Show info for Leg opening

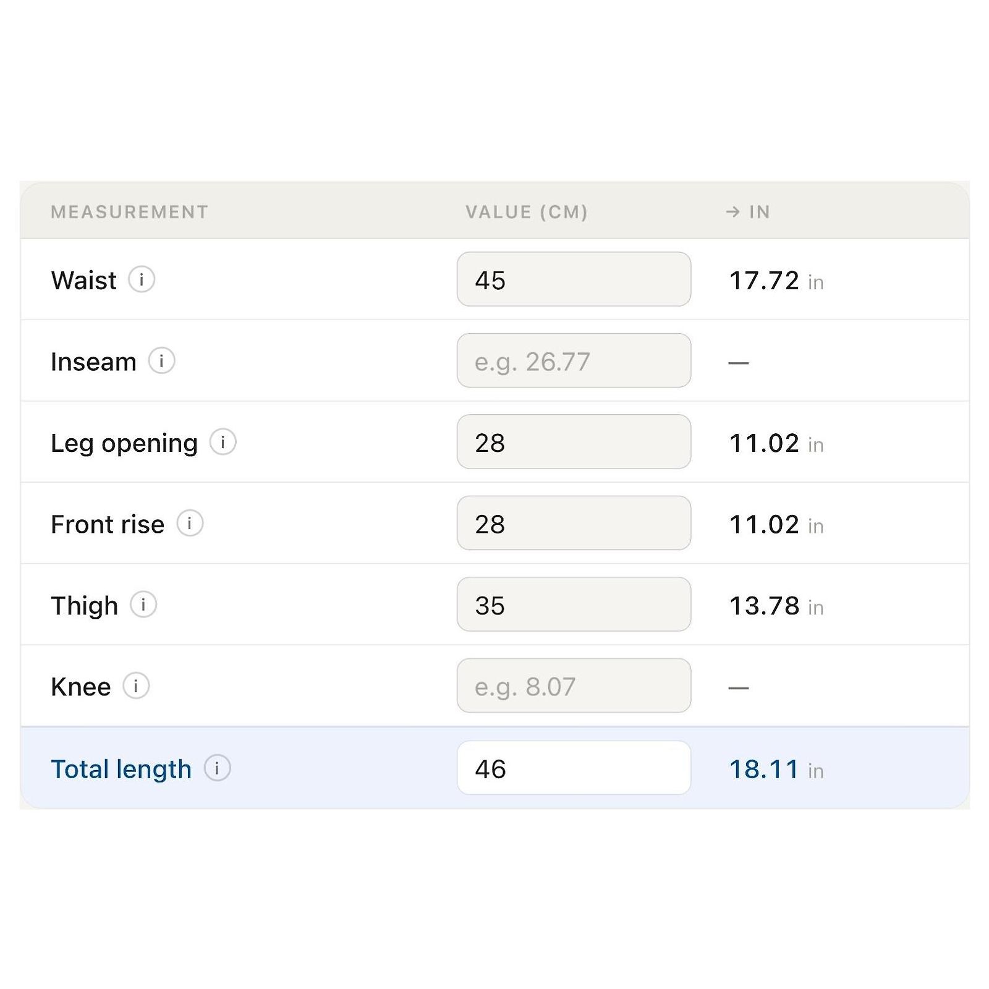[223, 442]
